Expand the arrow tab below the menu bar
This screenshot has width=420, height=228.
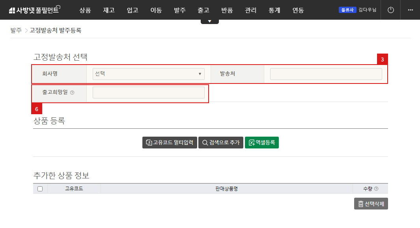(x=210, y=21)
